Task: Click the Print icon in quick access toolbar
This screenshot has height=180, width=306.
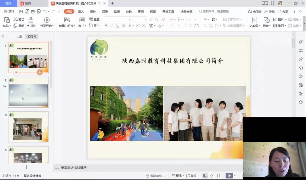Action: coord(33,12)
